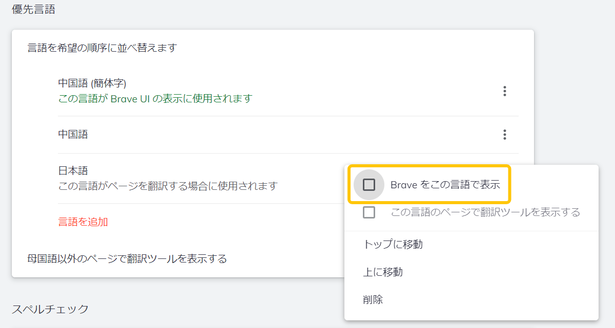Screen dimensions: 615x328
Task: Click the 'Brave をこの言語で表示' label text
Action: 445,185
